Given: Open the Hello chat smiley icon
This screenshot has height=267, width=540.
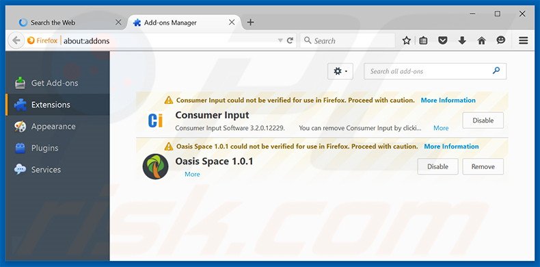Looking at the screenshot, I should [501, 40].
